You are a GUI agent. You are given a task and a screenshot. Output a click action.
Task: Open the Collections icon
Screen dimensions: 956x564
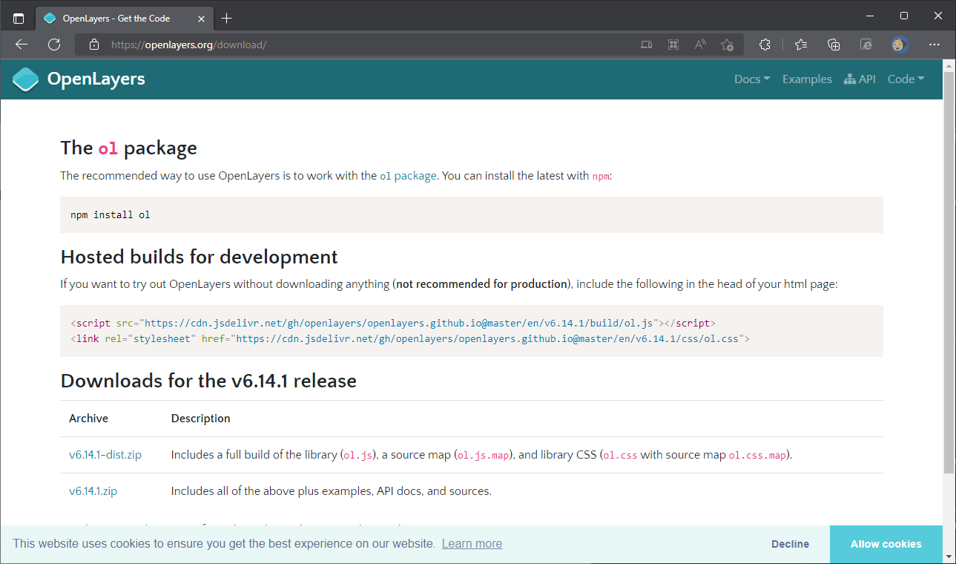(834, 45)
